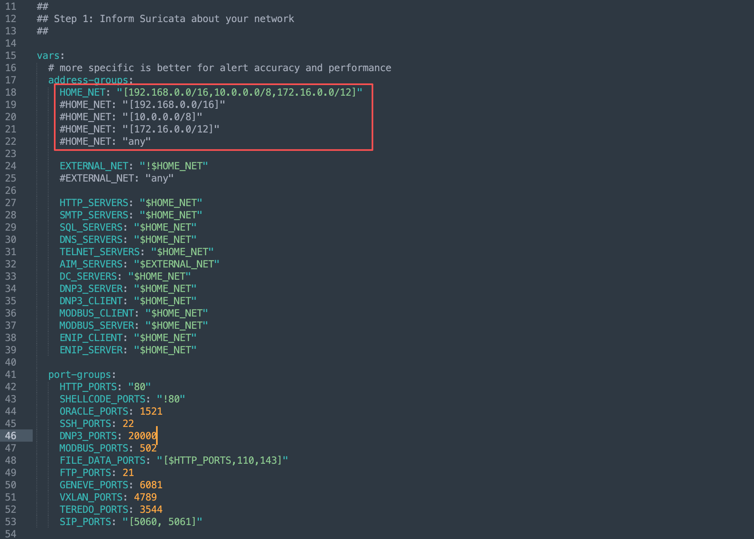Click the HOME_NET key on line 18
Screen dimensions: 754x539
[x=82, y=92]
